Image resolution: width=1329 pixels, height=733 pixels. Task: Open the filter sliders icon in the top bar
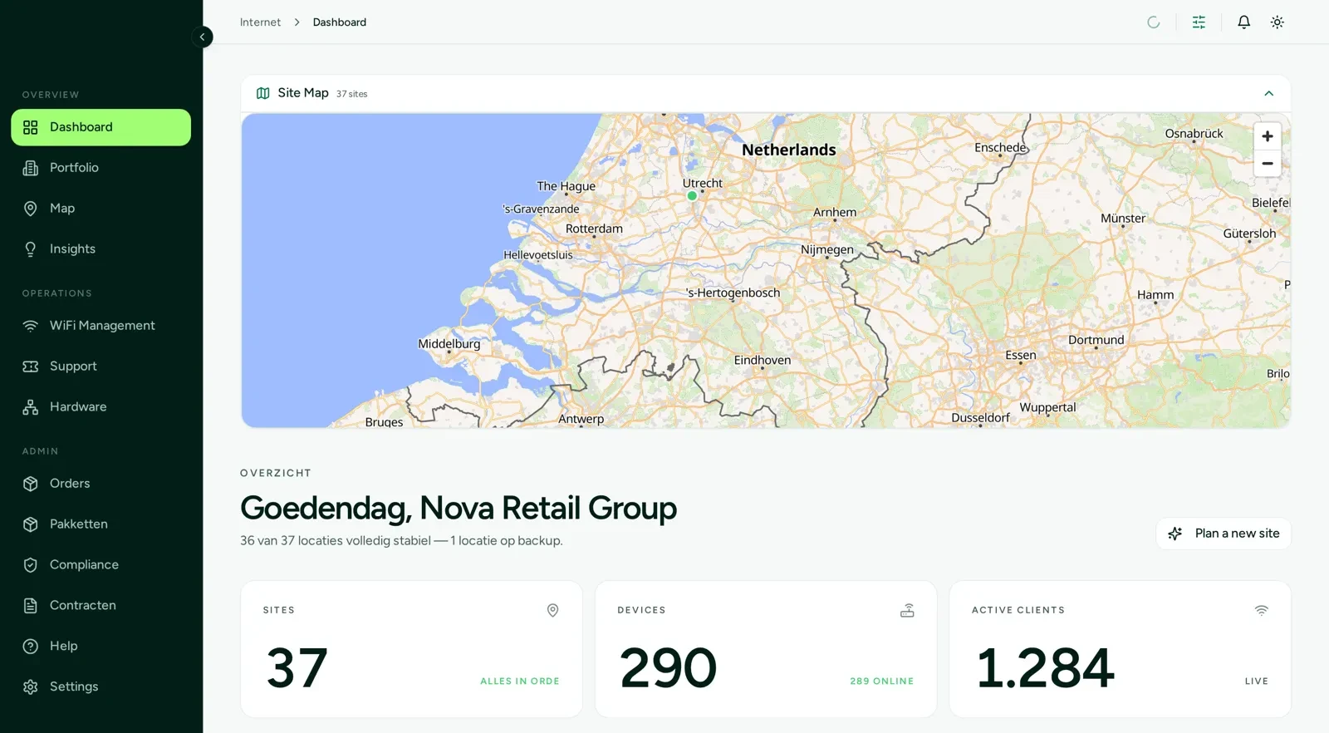click(x=1199, y=22)
